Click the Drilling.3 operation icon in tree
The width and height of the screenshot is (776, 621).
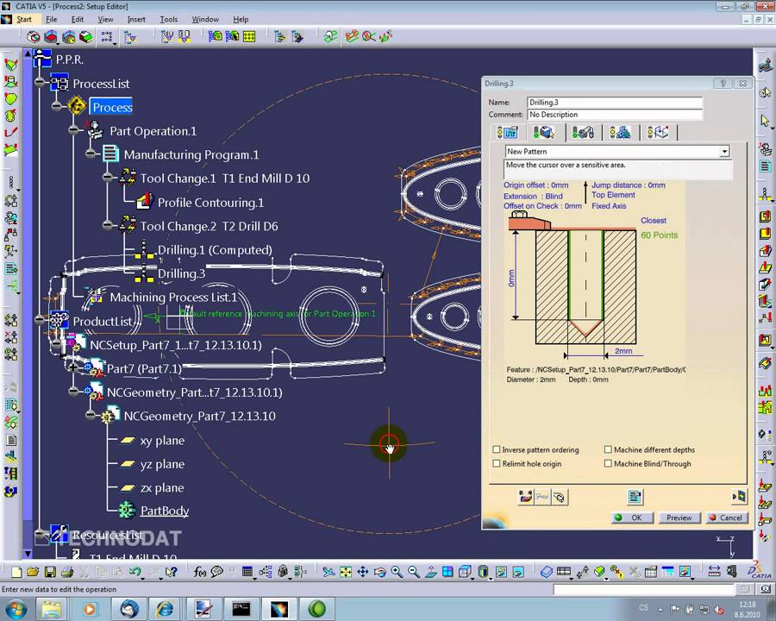tap(144, 273)
